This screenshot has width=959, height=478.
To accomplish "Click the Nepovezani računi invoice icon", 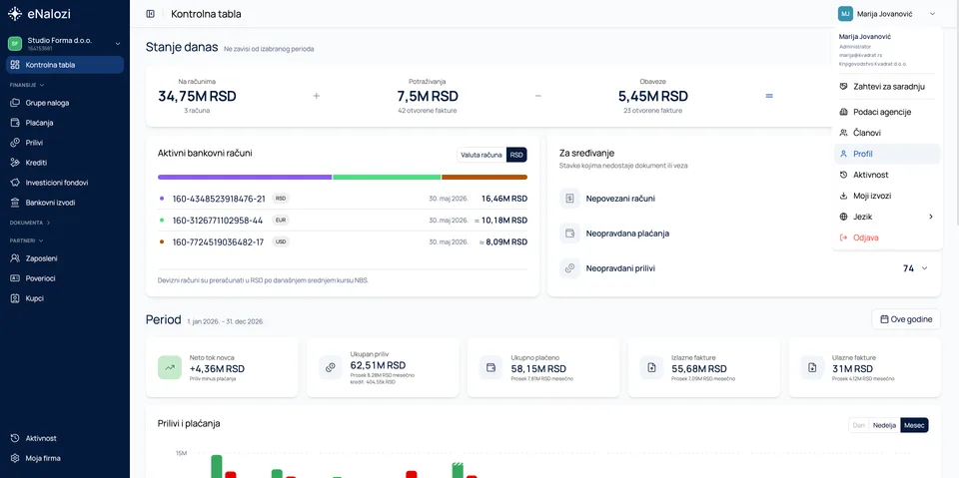I will pos(569,199).
